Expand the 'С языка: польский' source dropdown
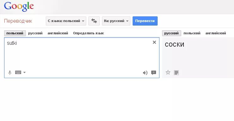 point(66,21)
